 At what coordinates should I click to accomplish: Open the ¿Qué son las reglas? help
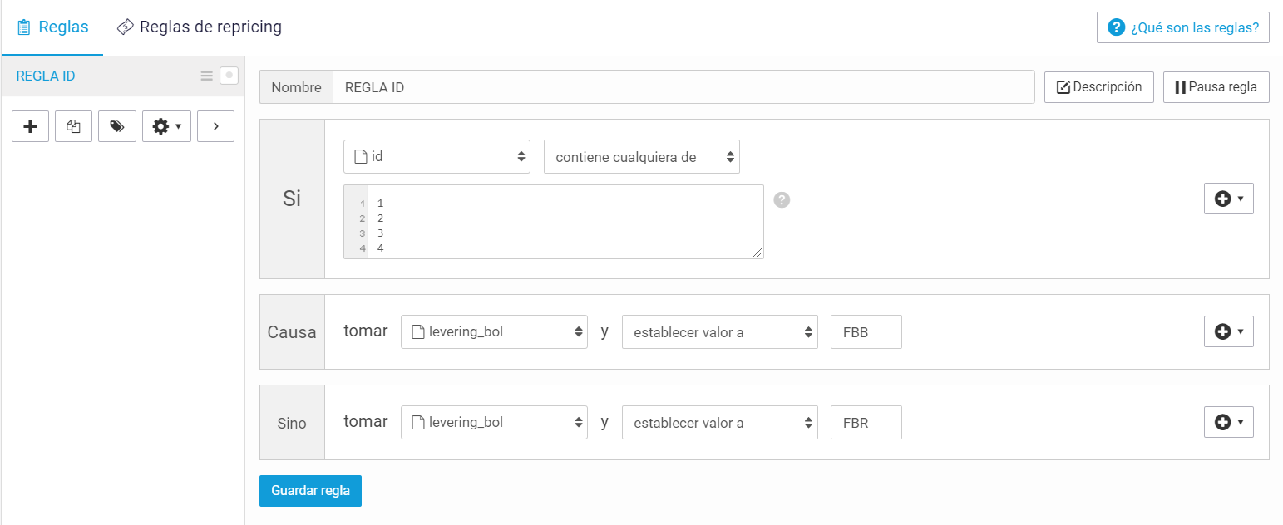point(1183,27)
